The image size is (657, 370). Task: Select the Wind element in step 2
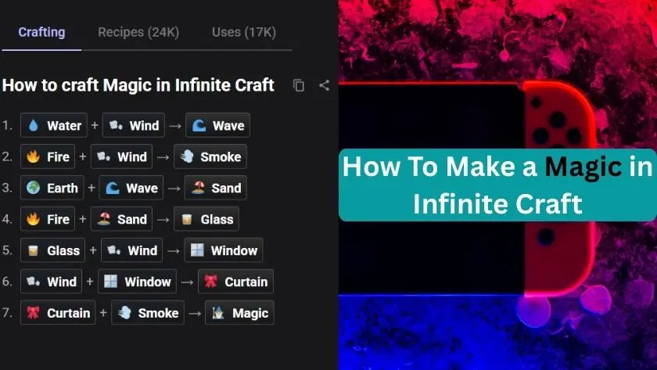pyautogui.click(x=121, y=156)
